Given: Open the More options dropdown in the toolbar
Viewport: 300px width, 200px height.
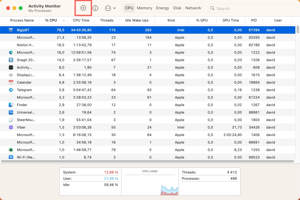Looking at the screenshot, I should 108,8.
